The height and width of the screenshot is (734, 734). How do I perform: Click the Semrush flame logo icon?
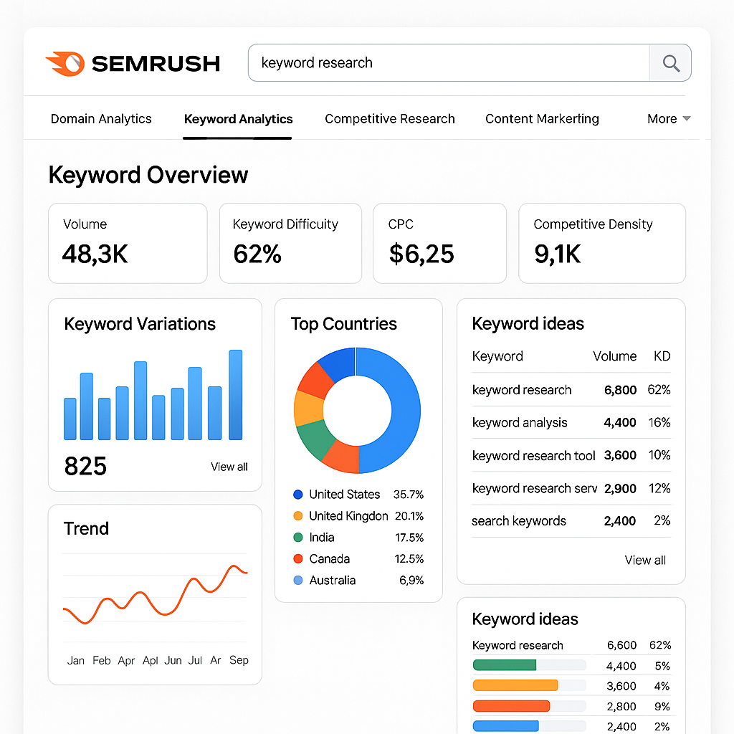pyautogui.click(x=65, y=63)
